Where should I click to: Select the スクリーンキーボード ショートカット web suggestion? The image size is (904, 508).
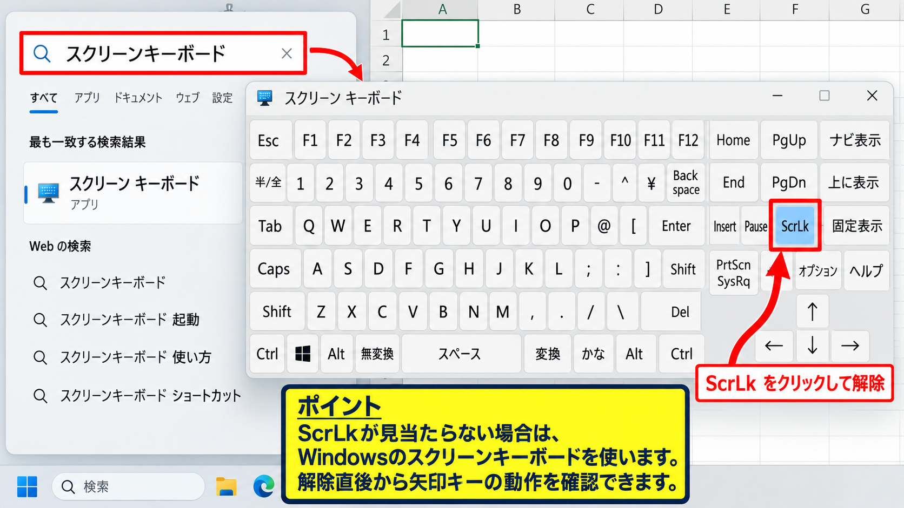pyautogui.click(x=150, y=396)
